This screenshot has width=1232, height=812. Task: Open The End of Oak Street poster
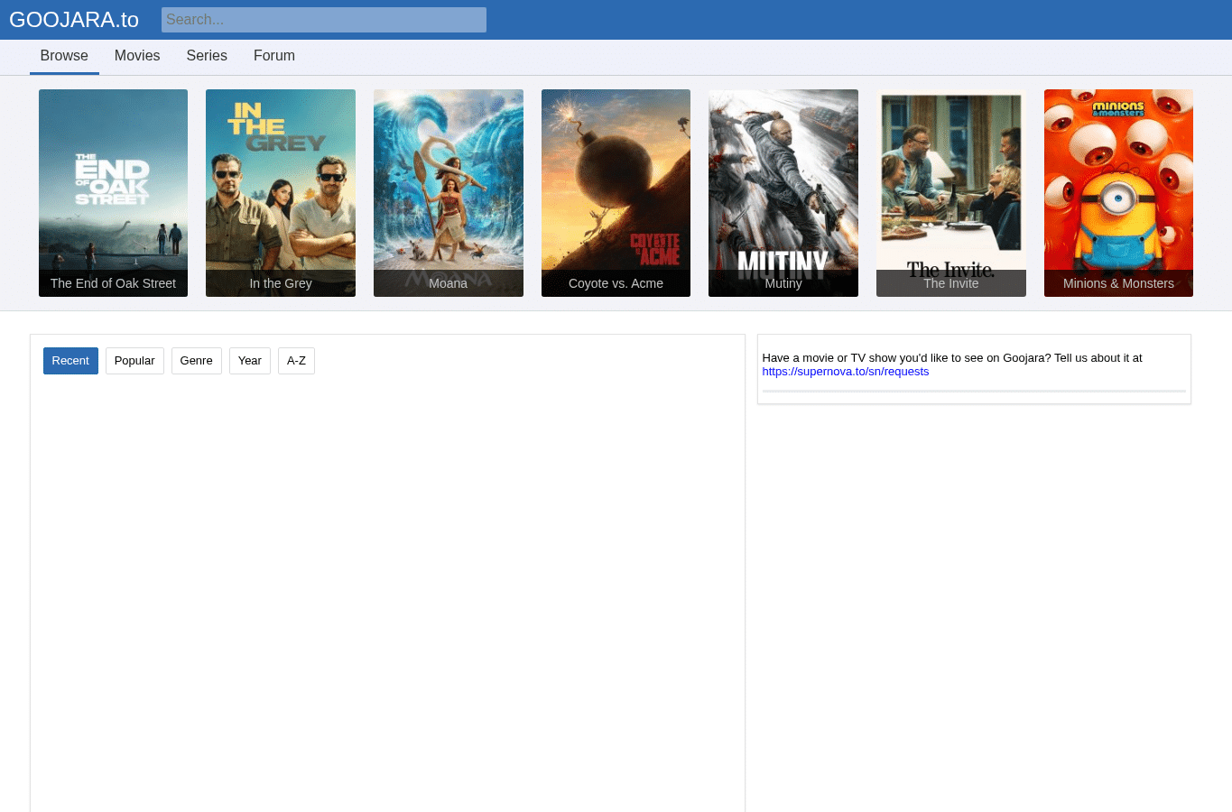point(113,193)
